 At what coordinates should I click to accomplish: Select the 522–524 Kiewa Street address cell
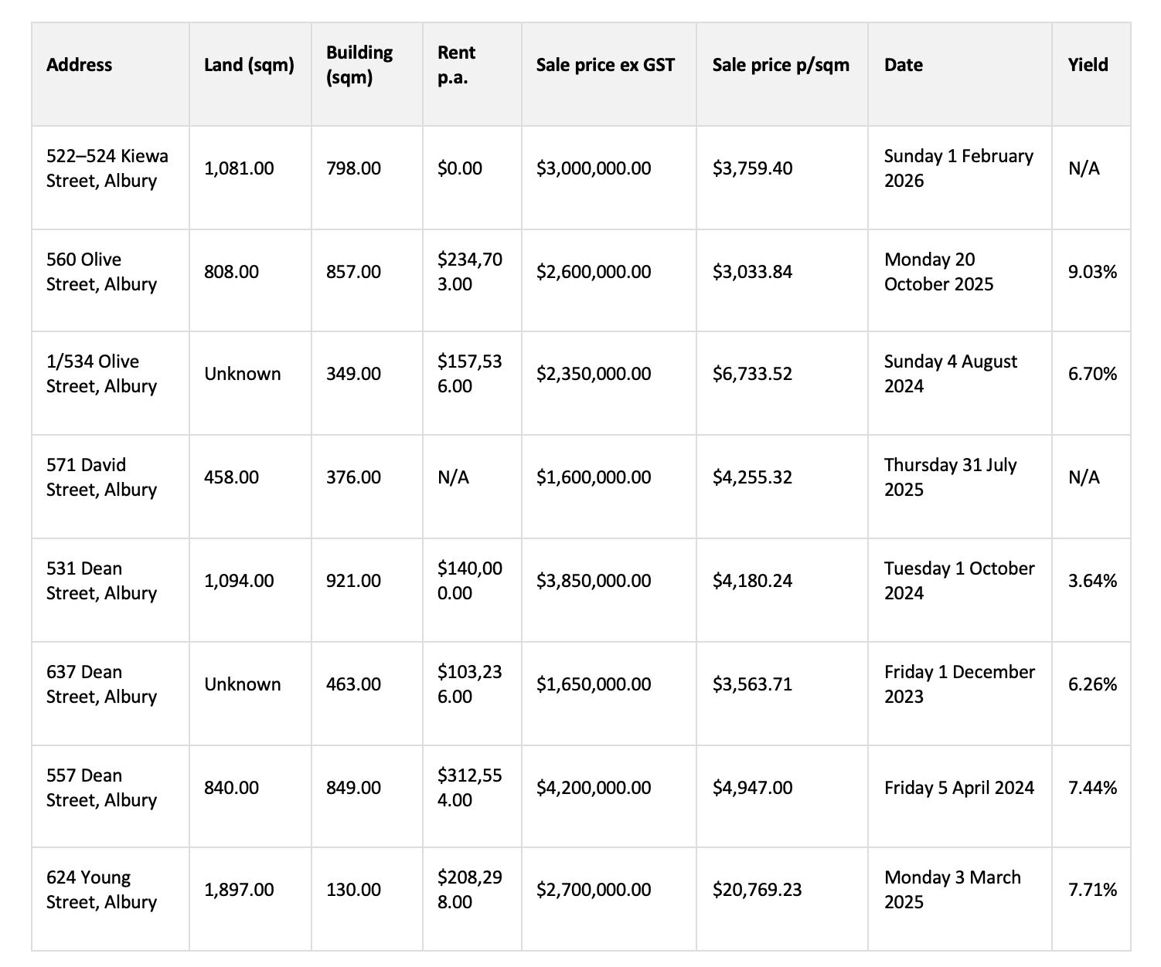pyautogui.click(x=107, y=168)
